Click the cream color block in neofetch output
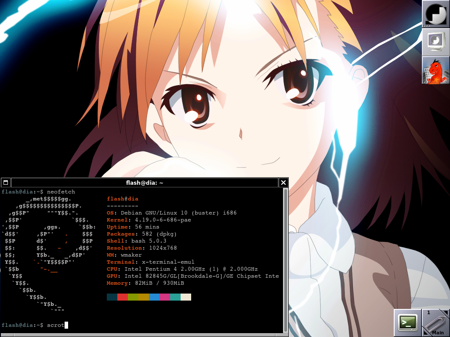 tap(186, 297)
